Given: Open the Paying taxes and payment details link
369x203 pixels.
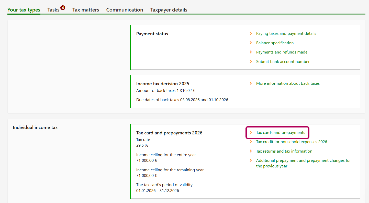Looking at the screenshot, I should point(286,34).
